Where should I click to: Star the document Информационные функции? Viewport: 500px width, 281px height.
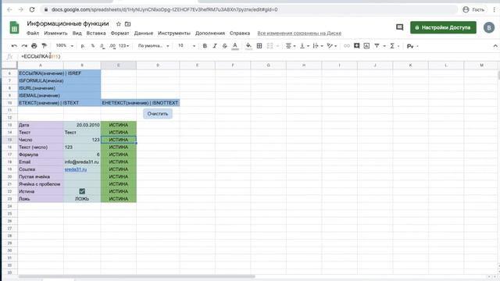tap(118, 24)
